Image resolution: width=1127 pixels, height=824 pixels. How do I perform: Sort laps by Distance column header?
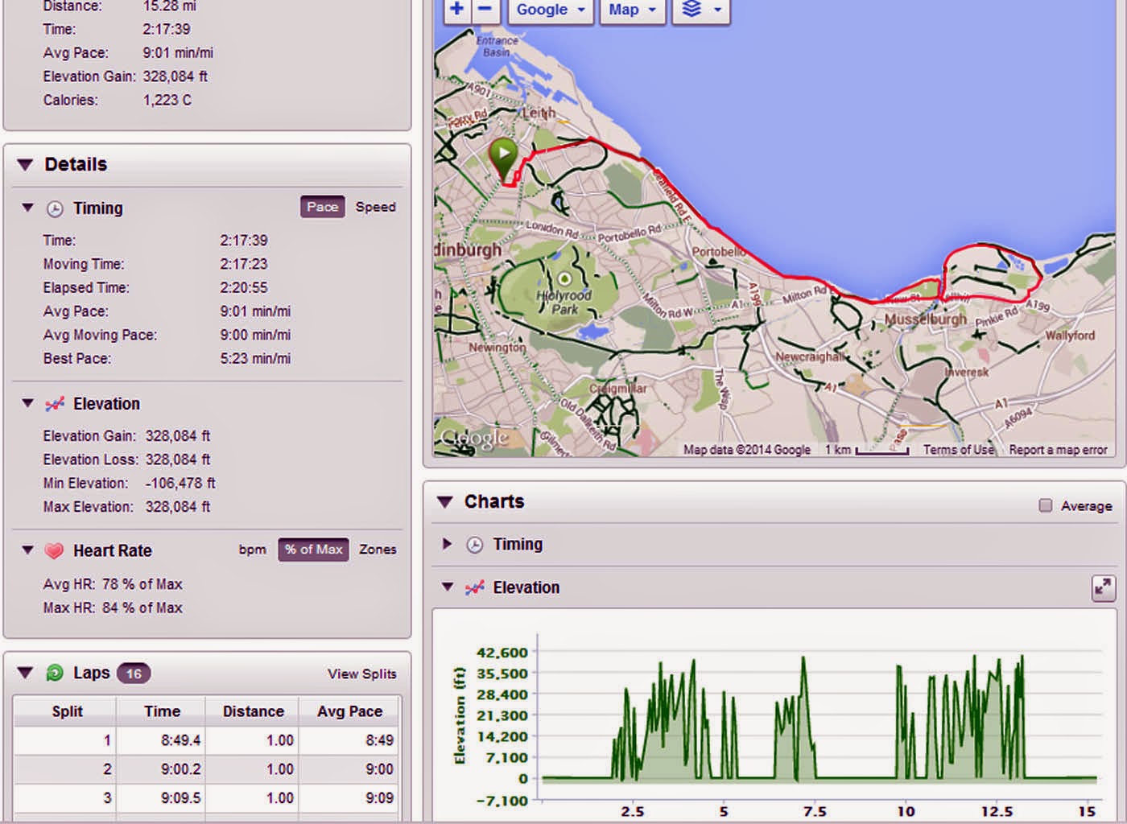pos(253,711)
